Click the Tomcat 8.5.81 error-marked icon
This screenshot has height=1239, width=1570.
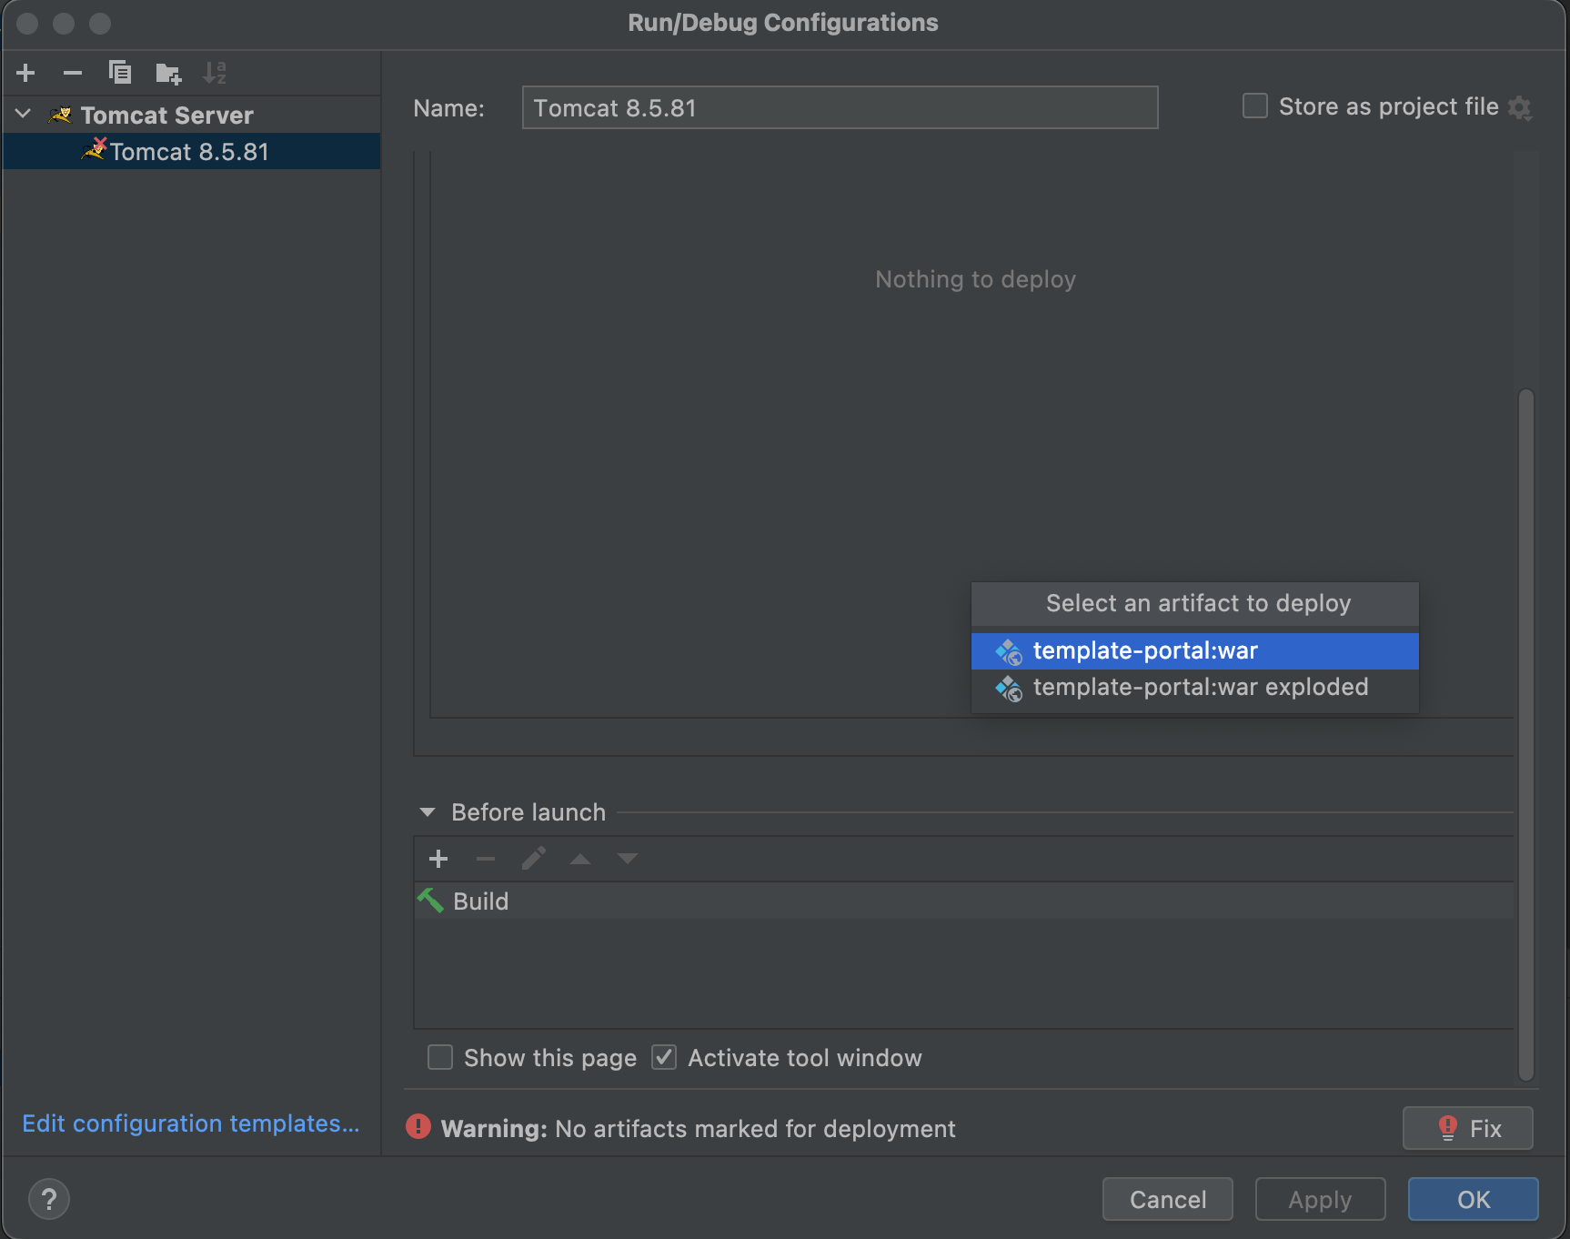click(x=95, y=149)
